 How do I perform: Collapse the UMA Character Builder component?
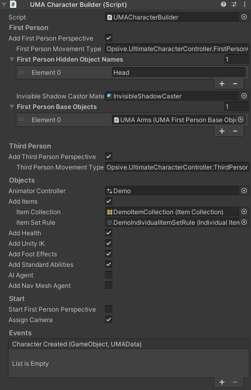point(4,5)
